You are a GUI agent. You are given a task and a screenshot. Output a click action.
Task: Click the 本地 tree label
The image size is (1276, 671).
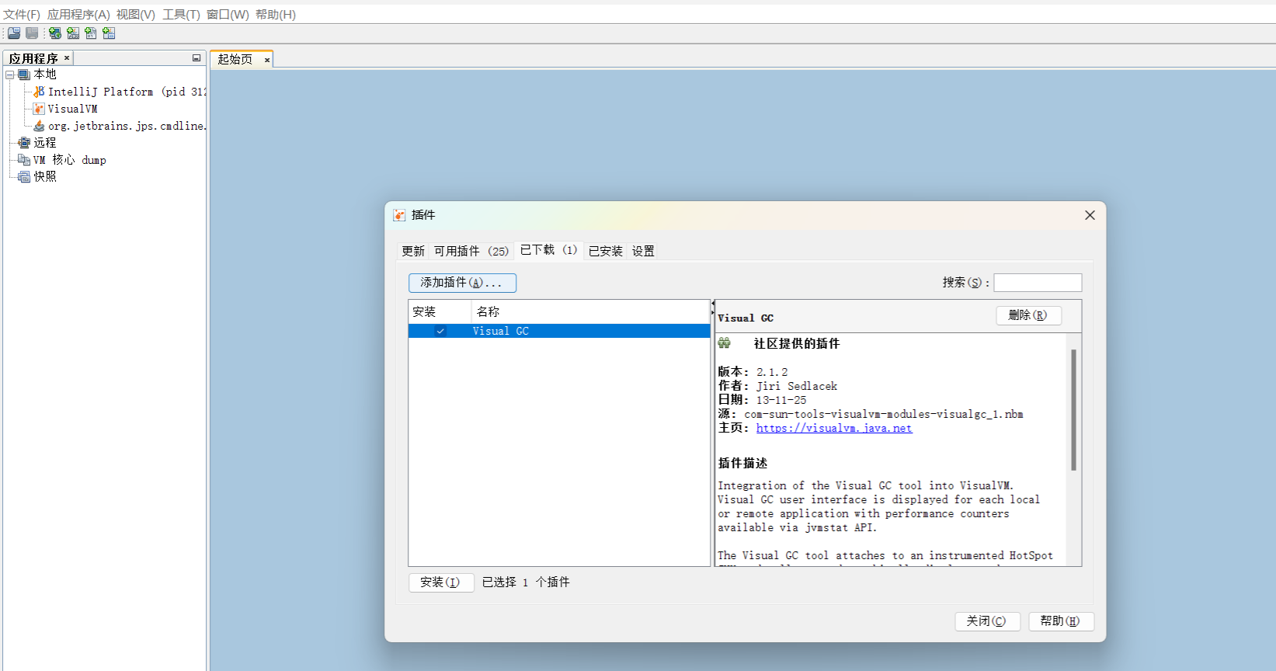point(45,75)
